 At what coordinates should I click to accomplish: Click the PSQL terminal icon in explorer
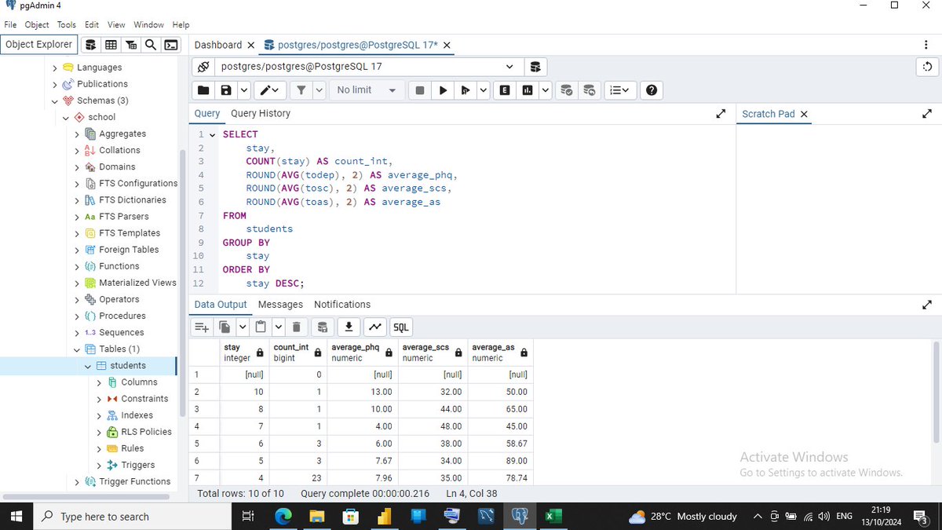(x=170, y=45)
